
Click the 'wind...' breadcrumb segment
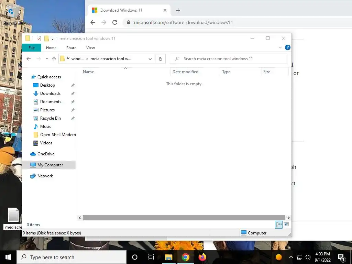tap(77, 59)
